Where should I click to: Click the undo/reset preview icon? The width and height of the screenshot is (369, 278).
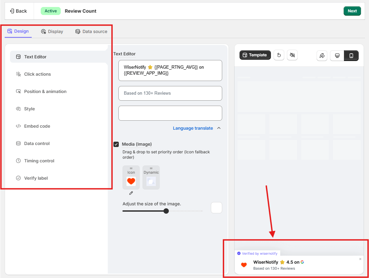tap(279, 55)
